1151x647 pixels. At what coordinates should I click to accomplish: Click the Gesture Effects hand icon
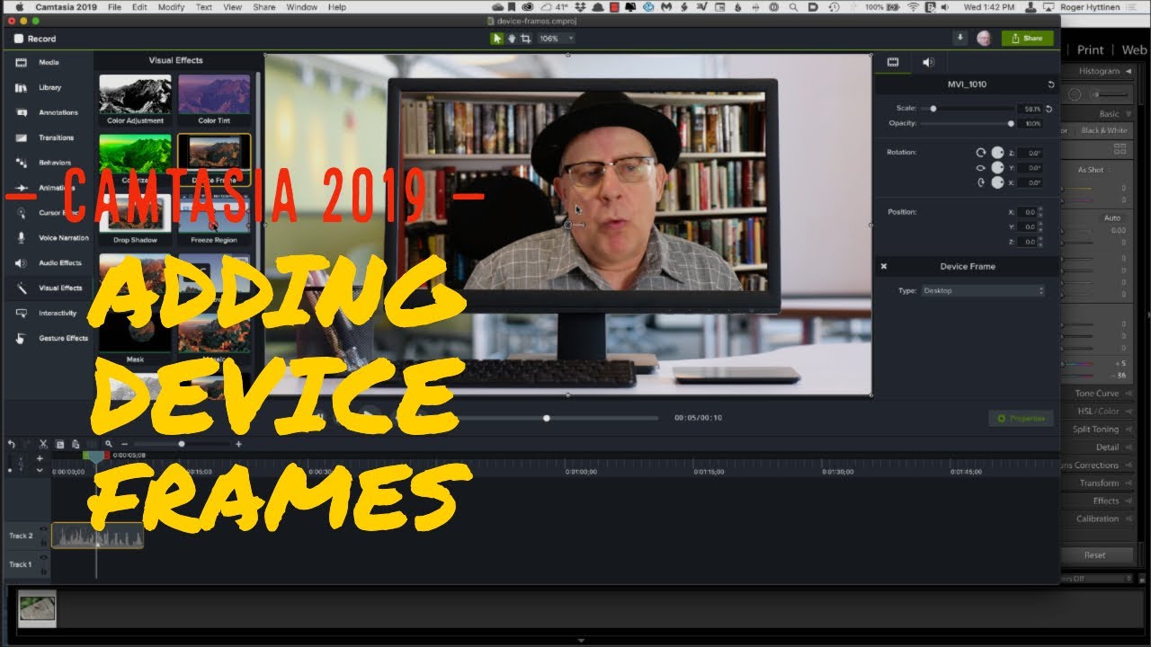(x=21, y=338)
